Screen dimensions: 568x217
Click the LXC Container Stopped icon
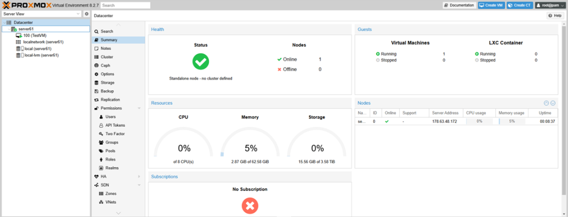point(476,60)
